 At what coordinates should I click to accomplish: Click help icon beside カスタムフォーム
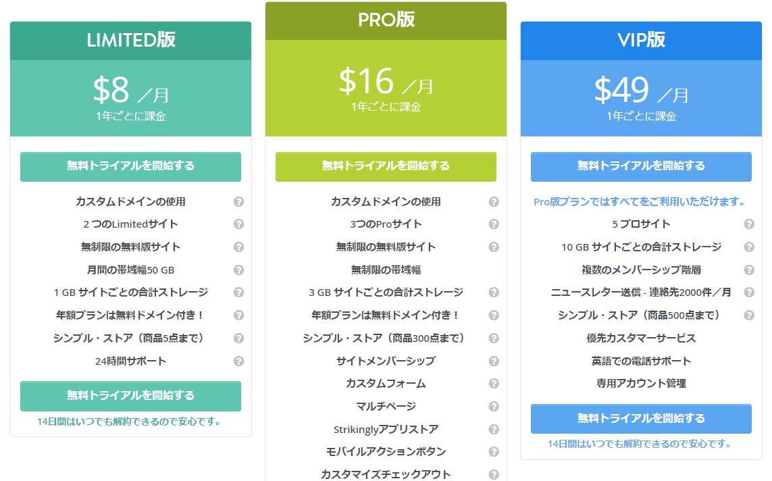[x=494, y=384]
